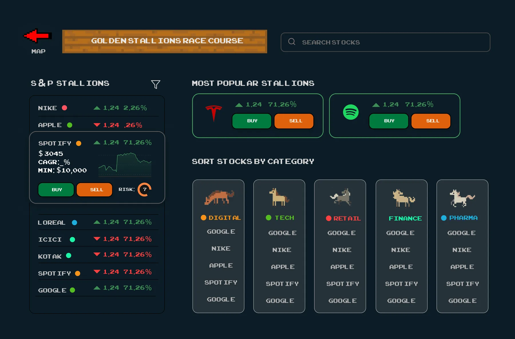Click the teal dot beside ICICI
The image size is (515, 339).
[72, 239]
